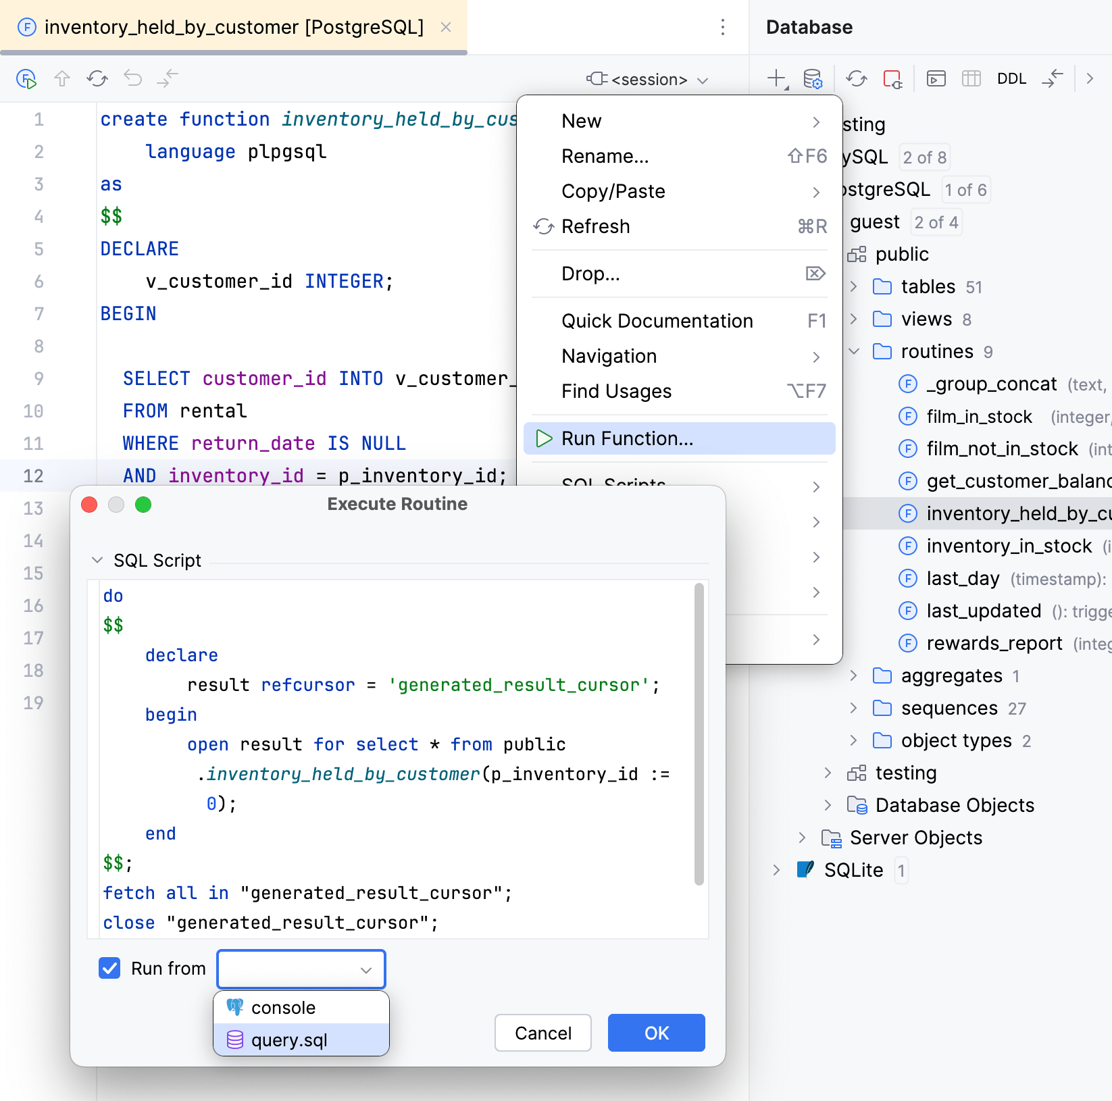
Task: Expand the tables folder
Action: tap(854, 286)
